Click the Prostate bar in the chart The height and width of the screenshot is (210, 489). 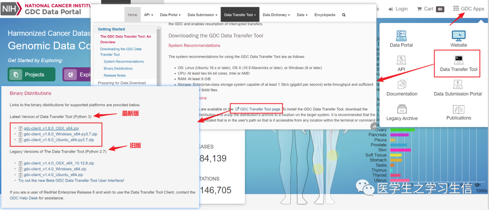398,145
